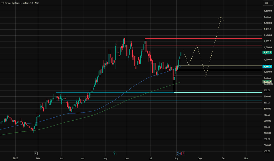Click the 900.00 price axis label
The image size is (274, 161).
click(x=267, y=96)
